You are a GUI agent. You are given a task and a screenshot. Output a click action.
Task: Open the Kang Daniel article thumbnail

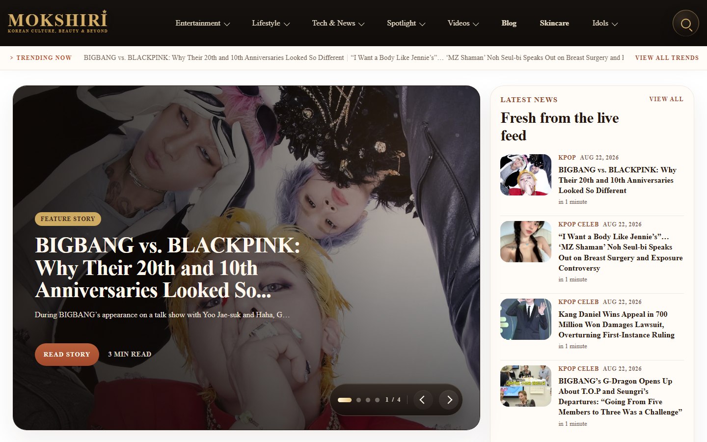click(x=526, y=319)
